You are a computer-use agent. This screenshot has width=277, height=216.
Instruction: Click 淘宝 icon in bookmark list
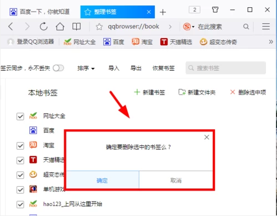pos(33,145)
